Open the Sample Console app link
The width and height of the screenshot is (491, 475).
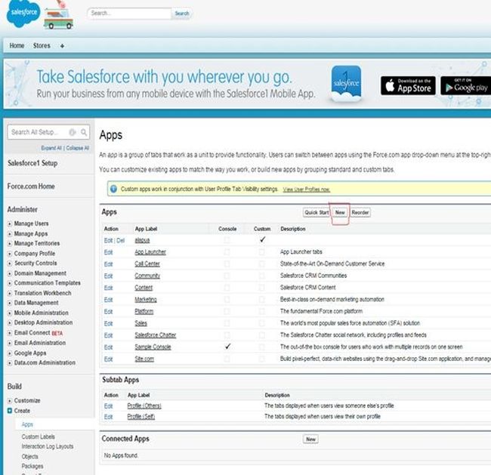(153, 347)
